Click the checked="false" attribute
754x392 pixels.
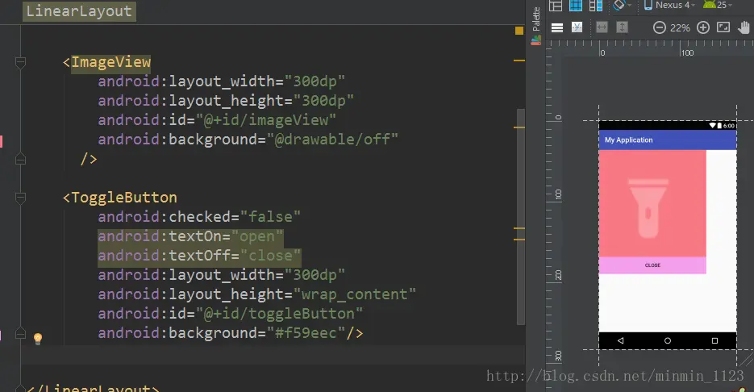click(x=199, y=217)
